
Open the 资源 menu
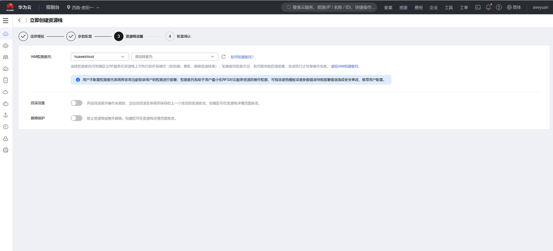point(404,7)
